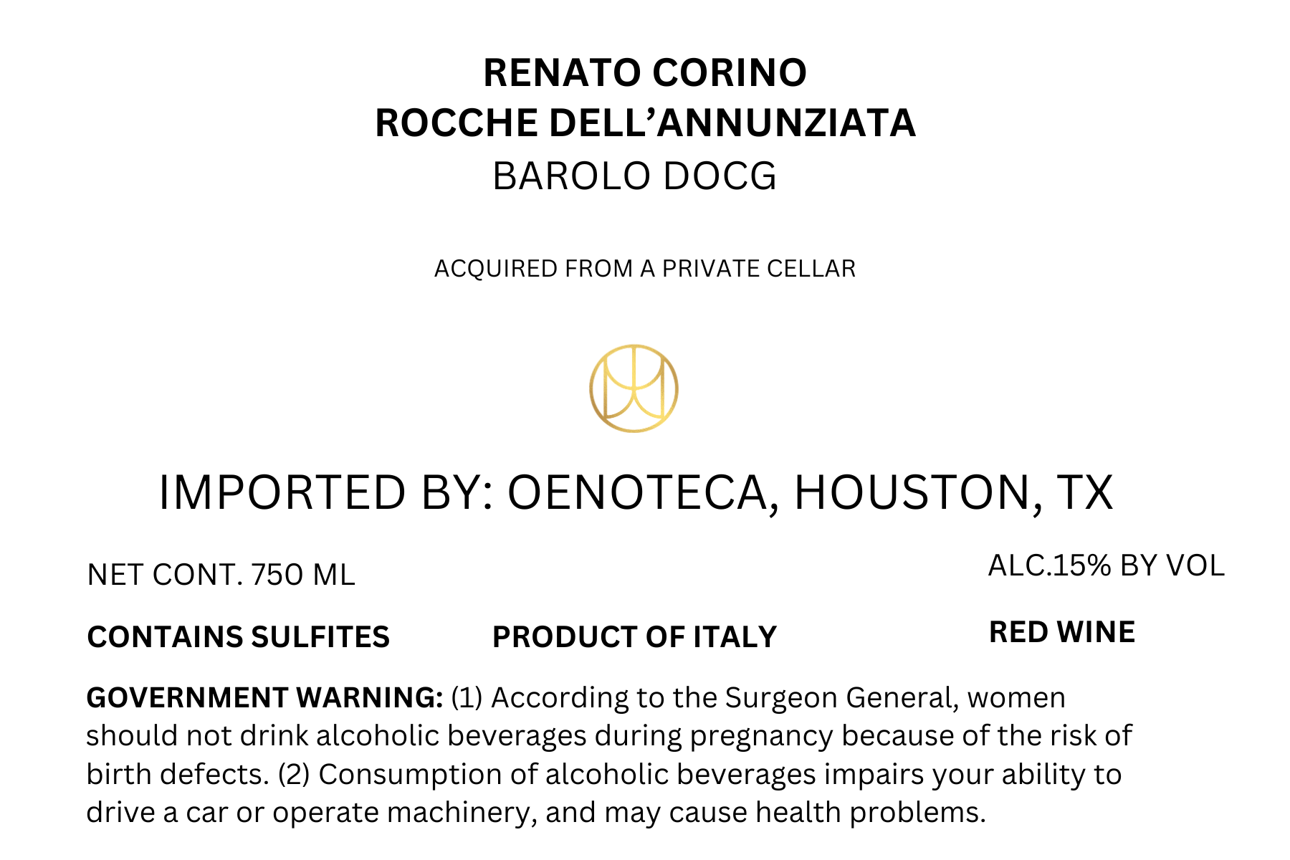
Task: Click ACQUIRED FROM A PRIVATE CELLAR text
Action: [645, 269]
